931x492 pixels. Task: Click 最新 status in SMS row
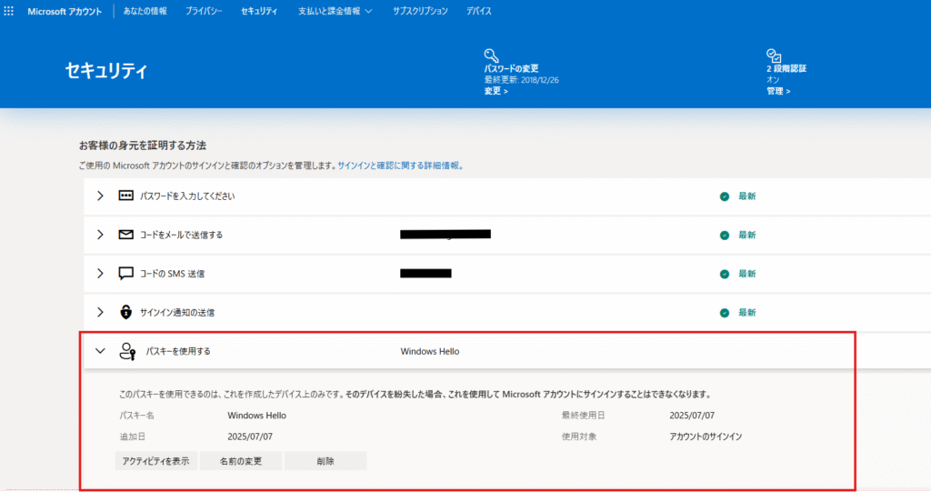click(747, 274)
